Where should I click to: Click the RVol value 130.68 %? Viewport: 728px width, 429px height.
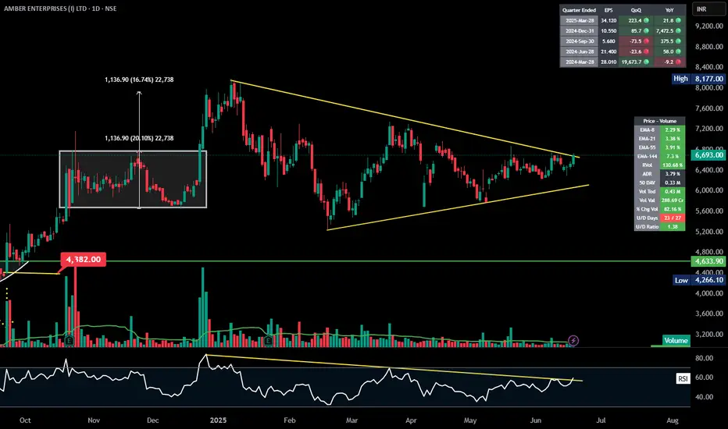tap(673, 165)
